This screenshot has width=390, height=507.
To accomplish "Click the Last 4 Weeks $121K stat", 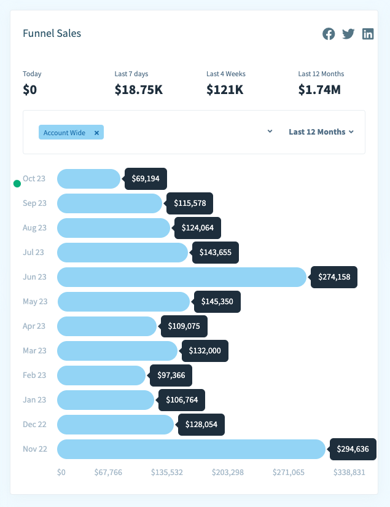I will (x=225, y=90).
